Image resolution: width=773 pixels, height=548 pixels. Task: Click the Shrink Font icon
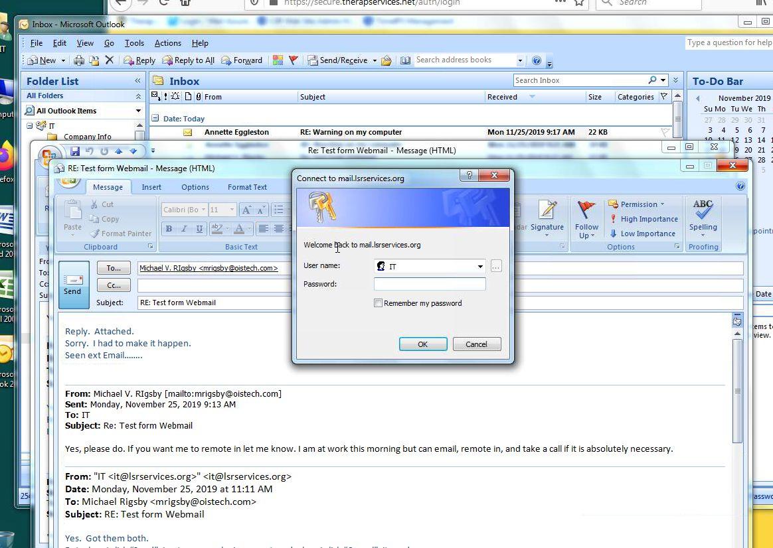point(261,210)
